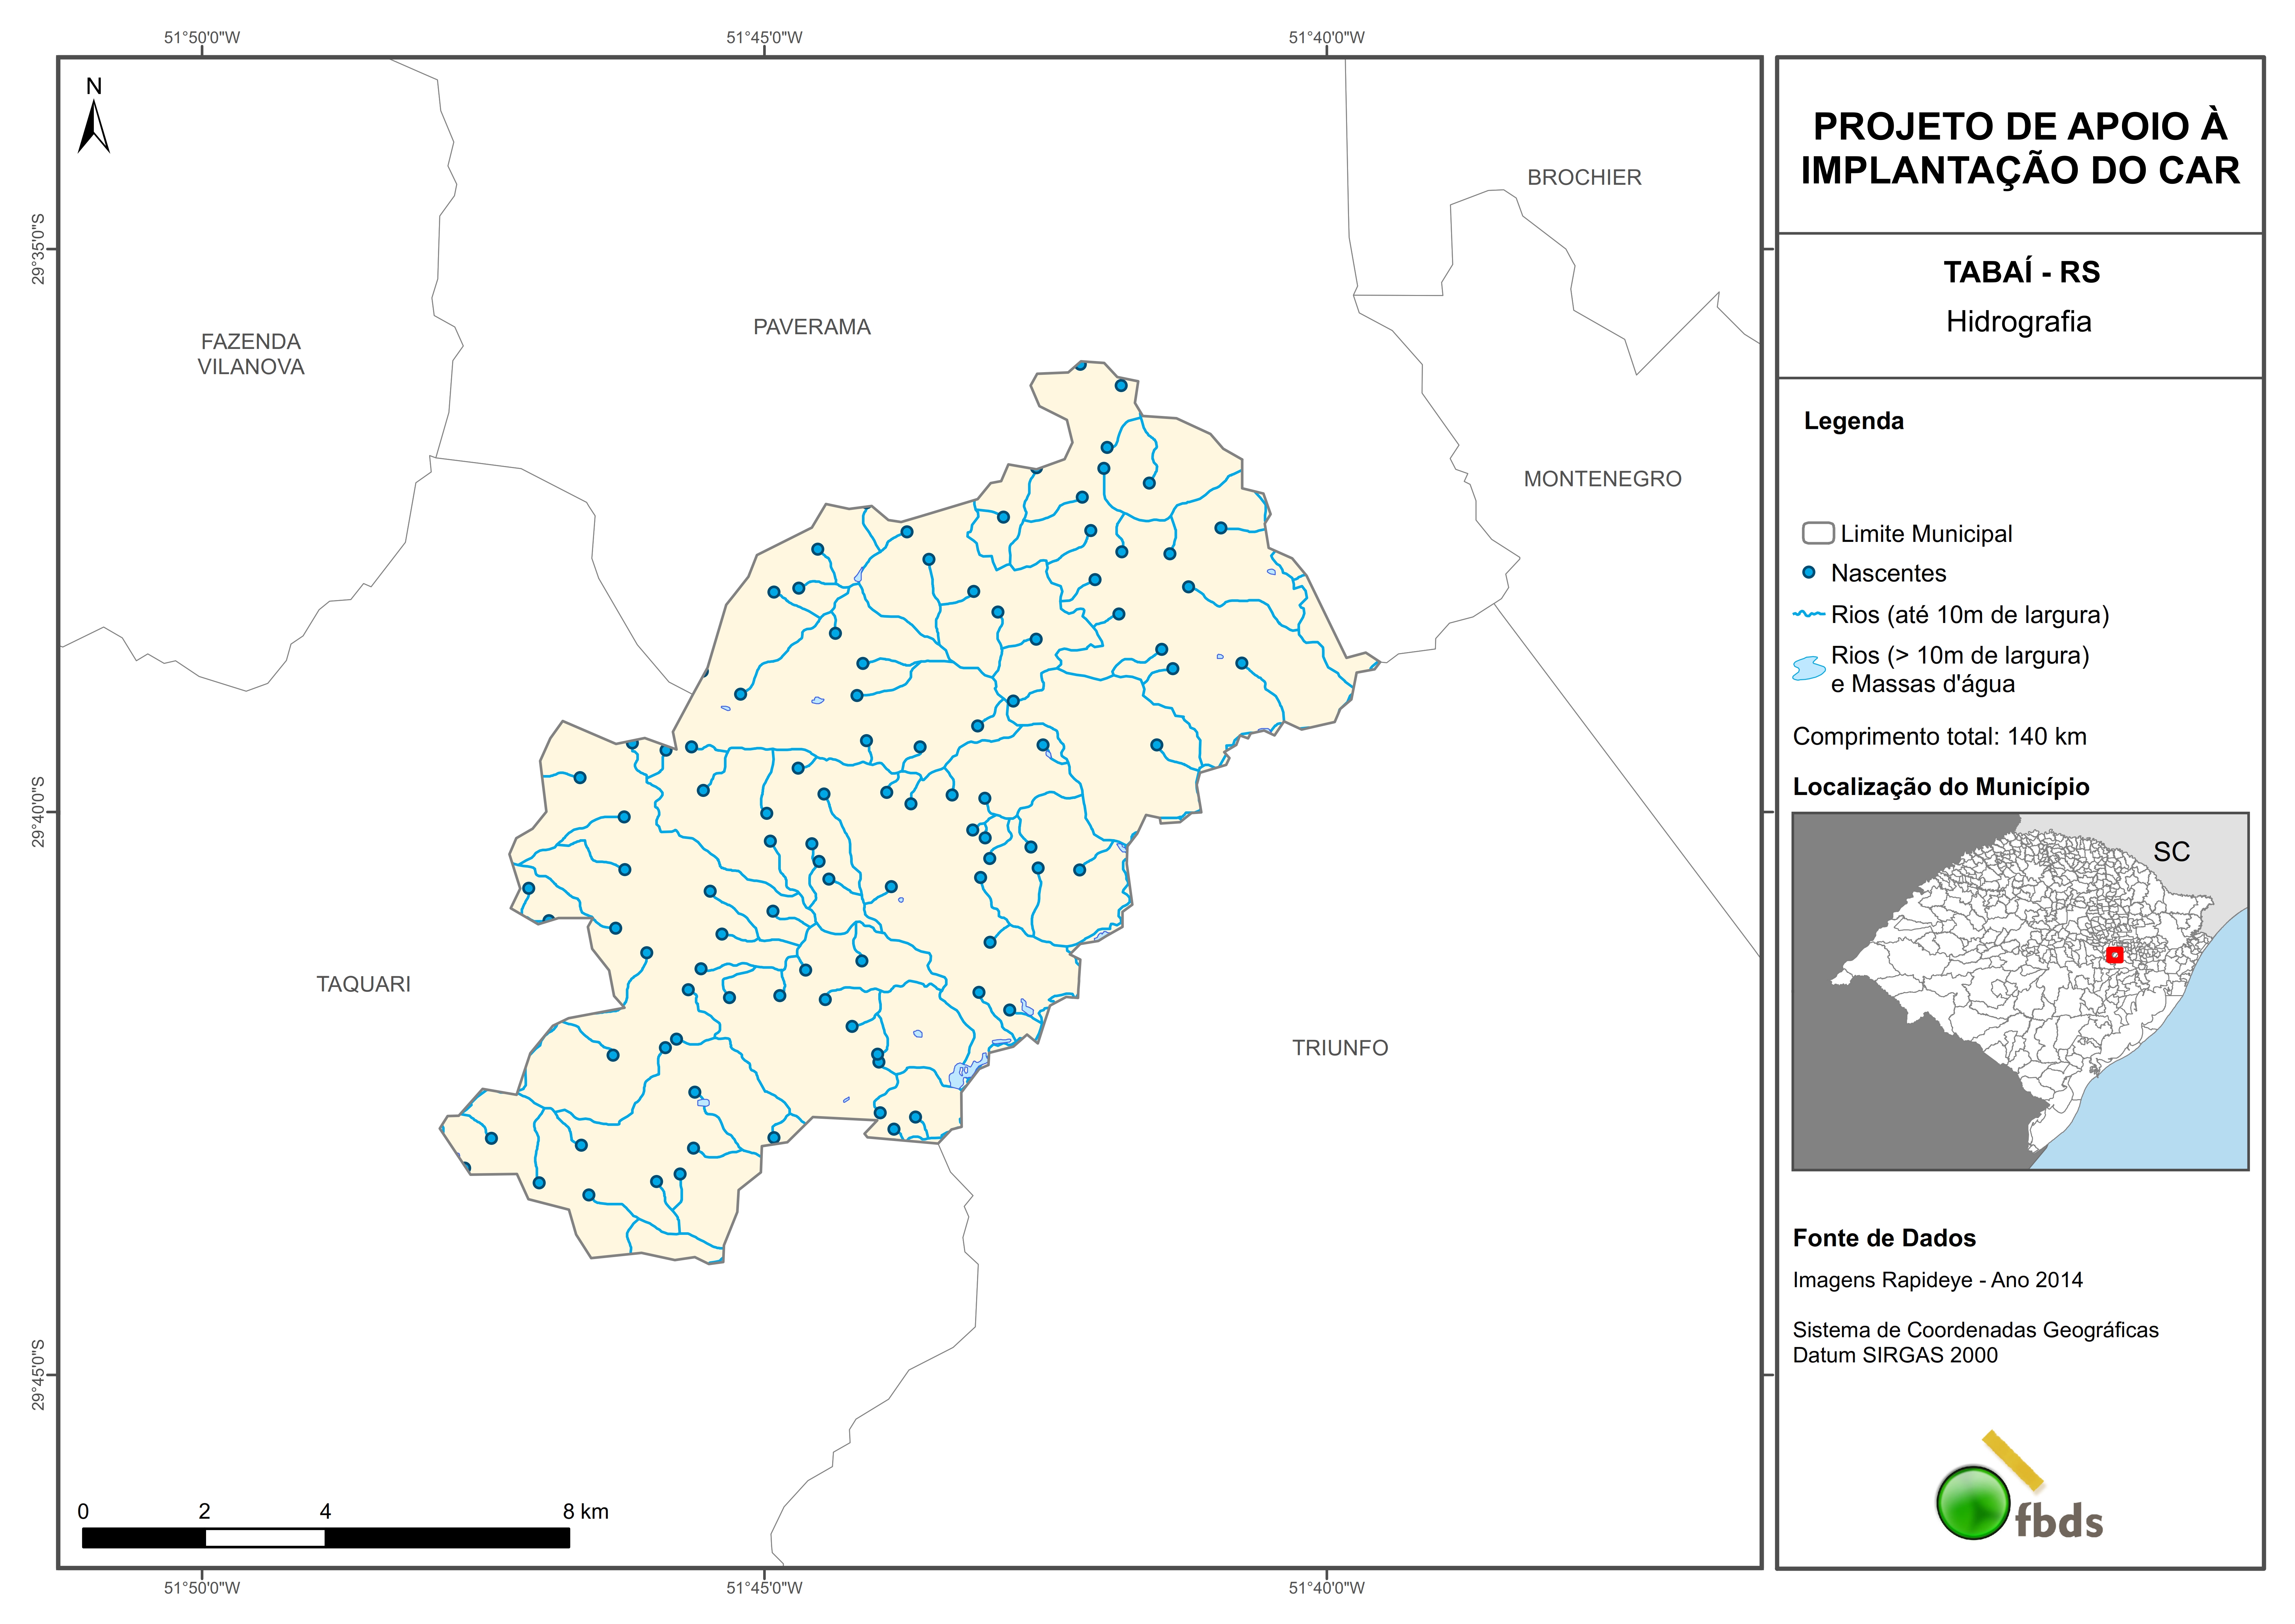Click the water mass legend polygon symbol

(1809, 668)
